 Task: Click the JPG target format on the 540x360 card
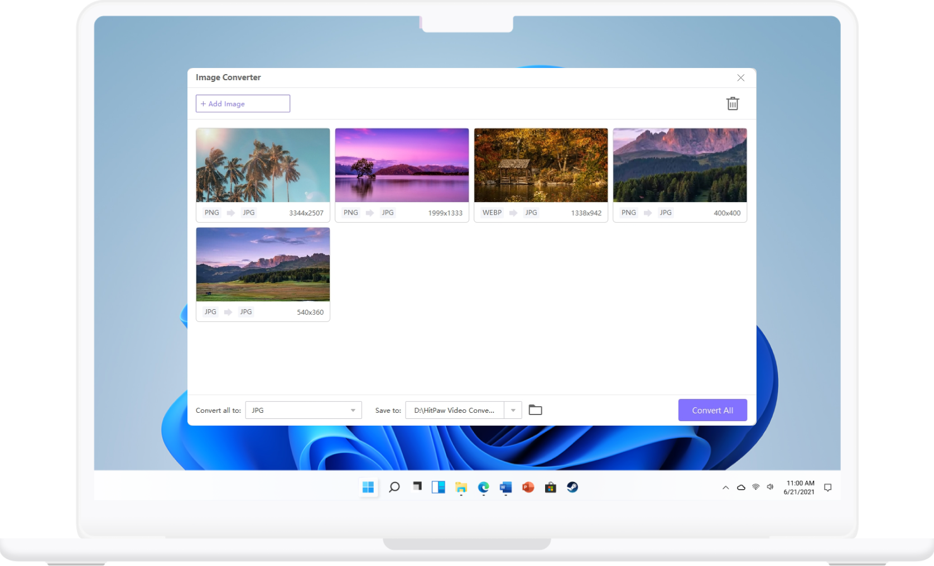tap(246, 312)
